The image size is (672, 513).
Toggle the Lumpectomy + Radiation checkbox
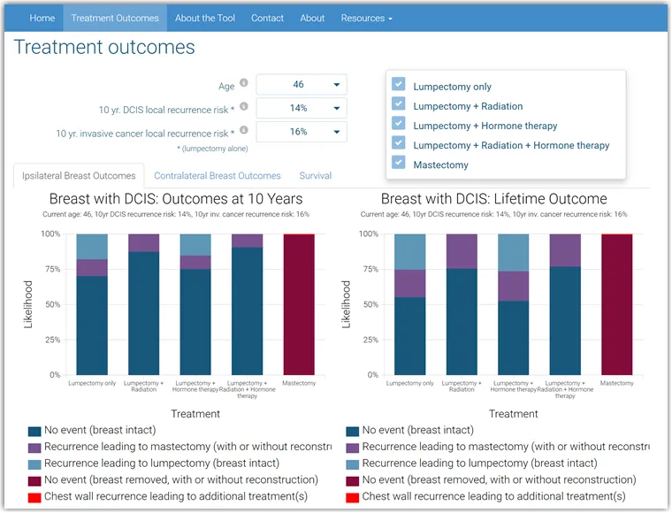399,105
